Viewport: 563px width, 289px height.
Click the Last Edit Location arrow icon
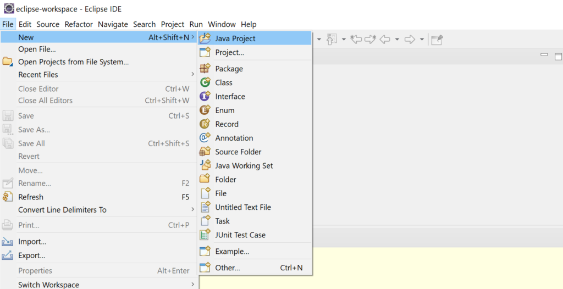click(x=356, y=40)
